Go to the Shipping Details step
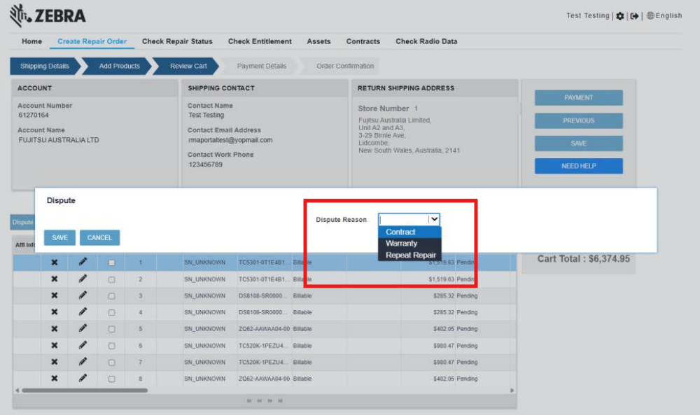This screenshot has height=415, width=700. 45,66
